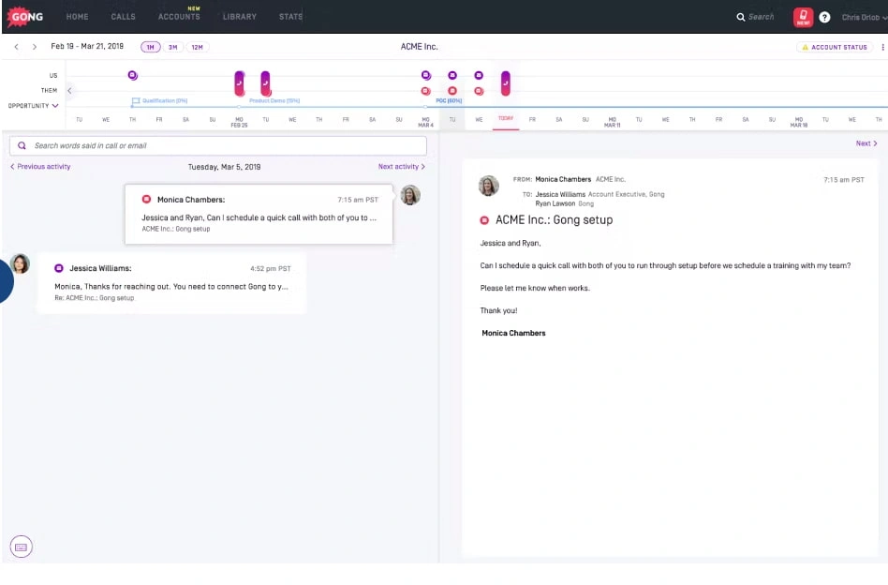Click the Monica Chambers signature in the email body

[513, 334]
